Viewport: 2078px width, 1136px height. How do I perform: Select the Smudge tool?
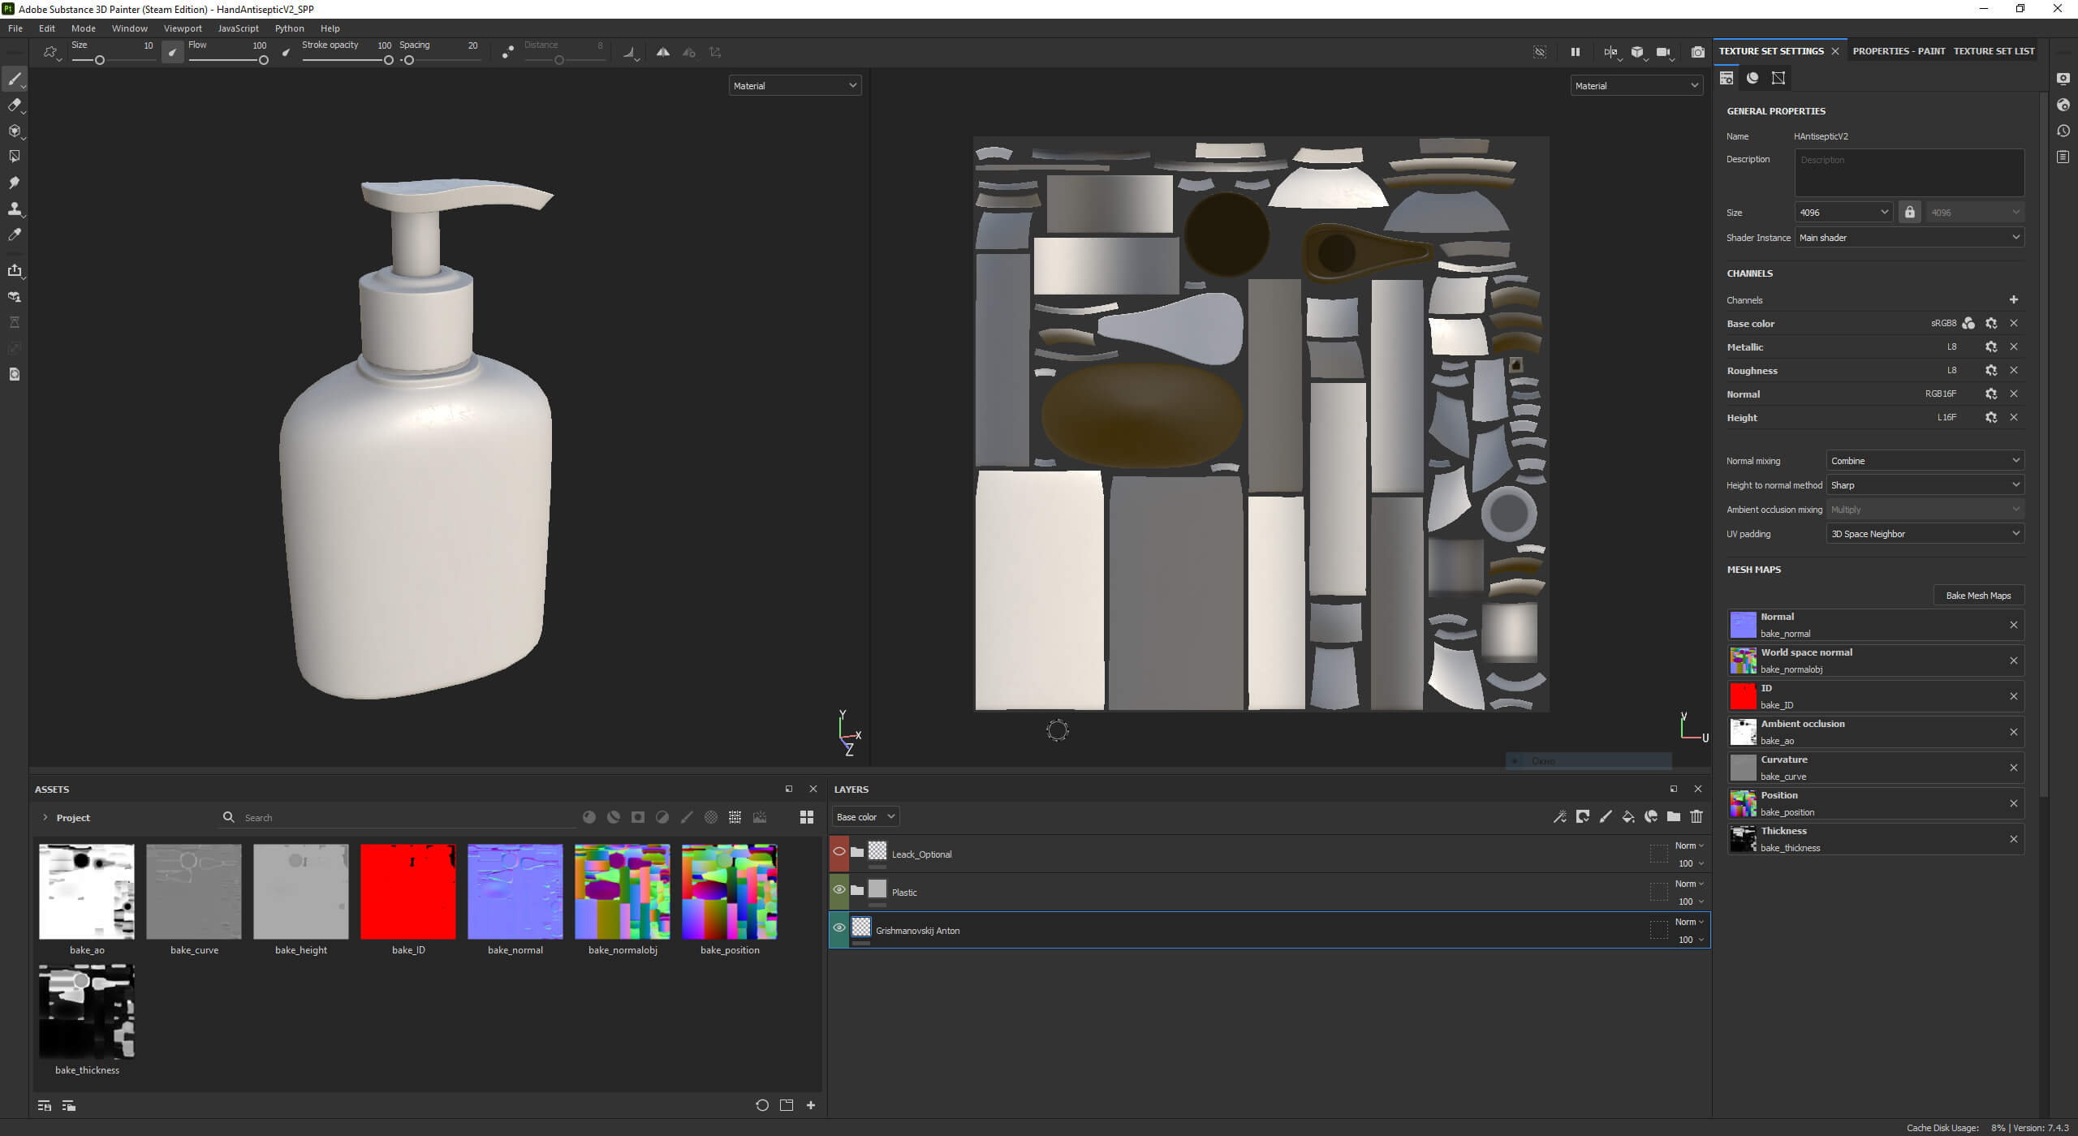15,183
